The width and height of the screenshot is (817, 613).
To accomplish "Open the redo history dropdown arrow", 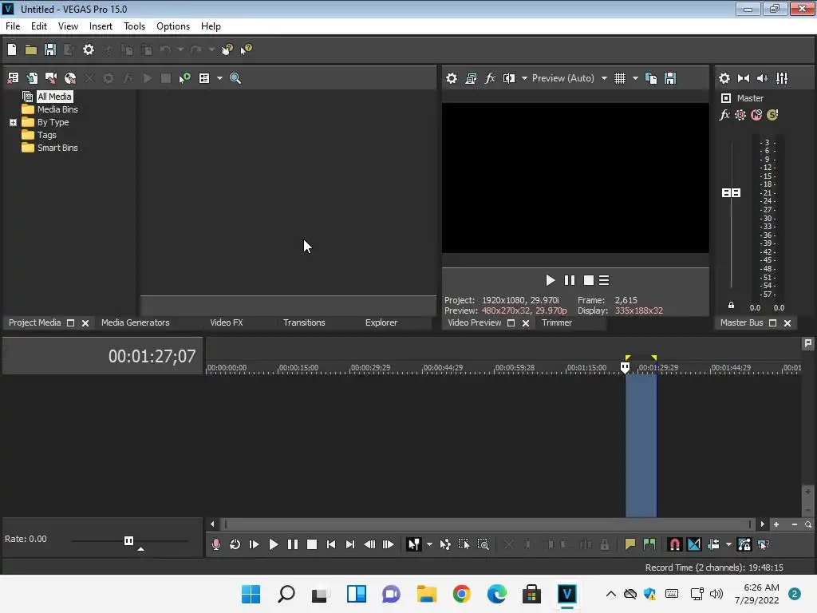I will [x=211, y=49].
